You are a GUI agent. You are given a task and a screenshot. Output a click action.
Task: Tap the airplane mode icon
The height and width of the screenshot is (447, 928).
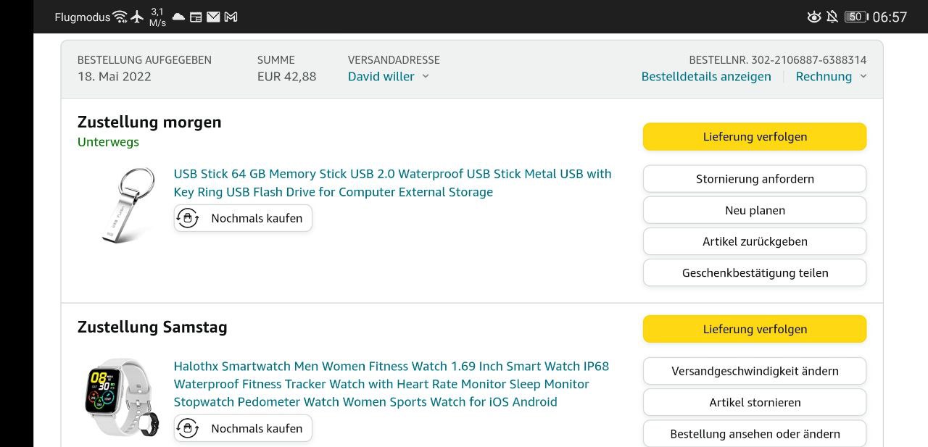click(x=137, y=17)
